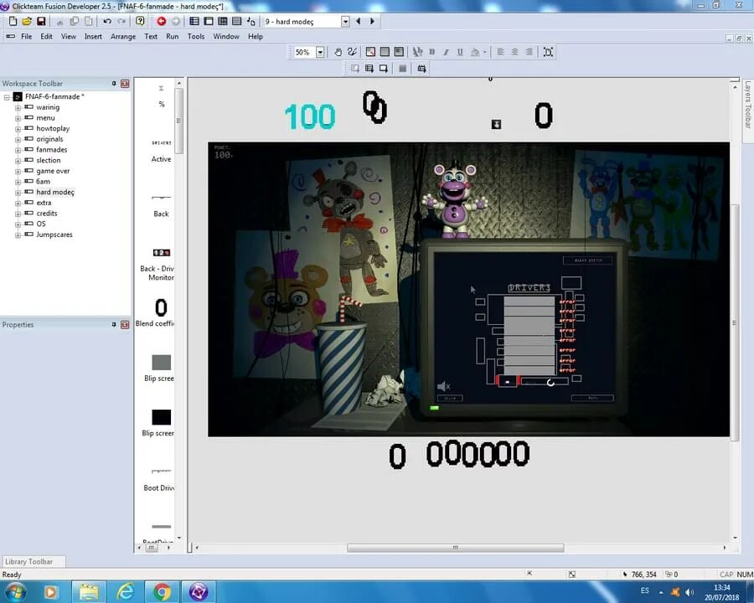
Task: Open the Window menu
Action: (x=226, y=37)
